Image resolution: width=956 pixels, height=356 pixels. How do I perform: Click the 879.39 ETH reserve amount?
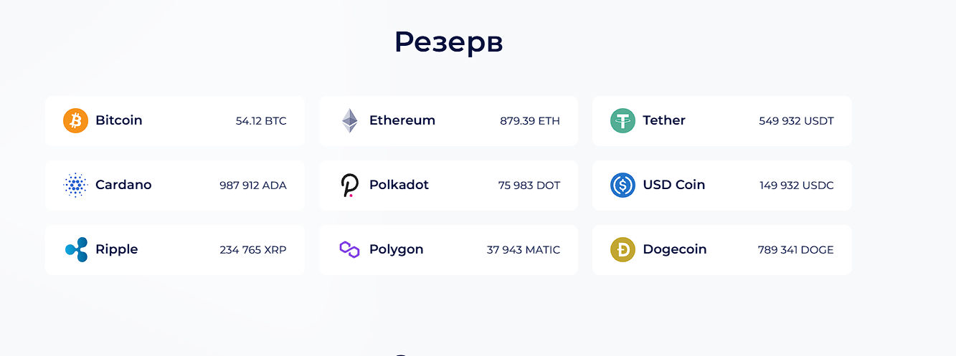click(x=530, y=121)
